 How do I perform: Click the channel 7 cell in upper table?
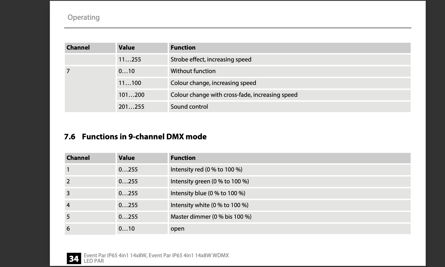coord(90,89)
